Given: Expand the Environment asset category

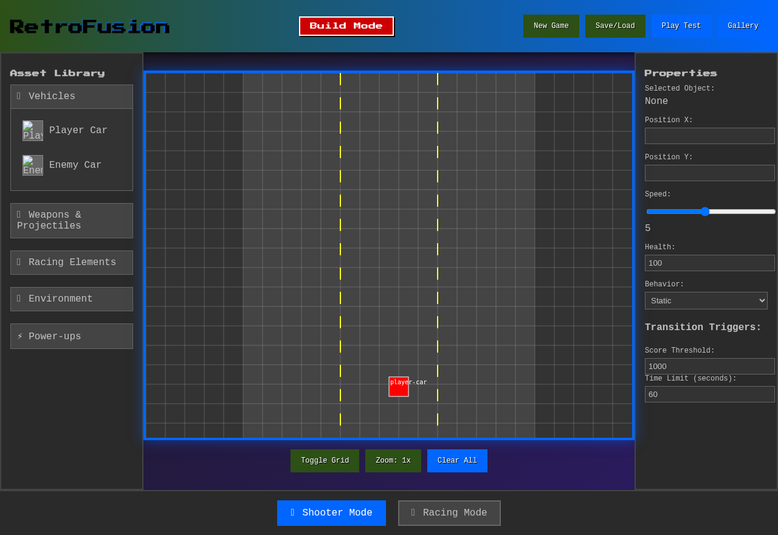Looking at the screenshot, I should [x=71, y=299].
